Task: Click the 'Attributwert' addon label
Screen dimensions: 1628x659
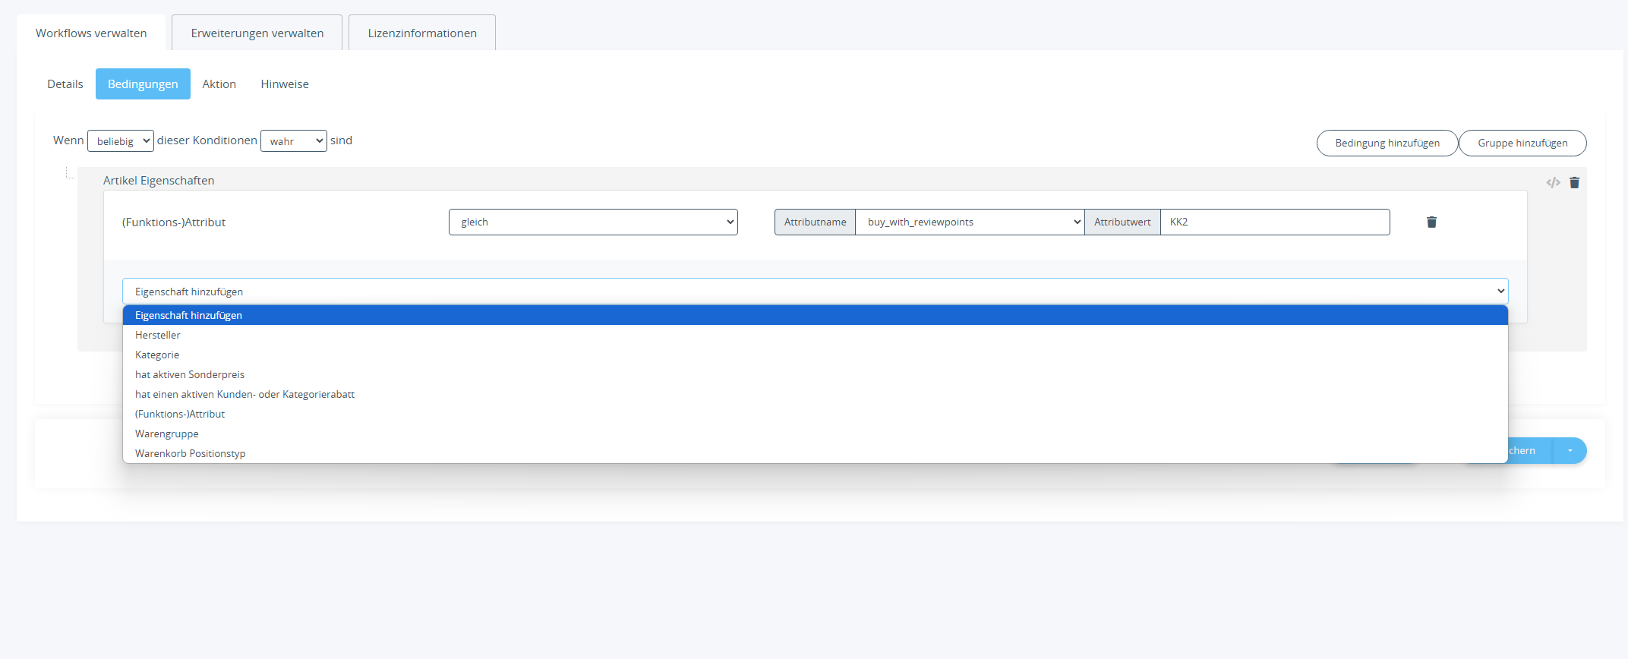Action: coord(1122,222)
